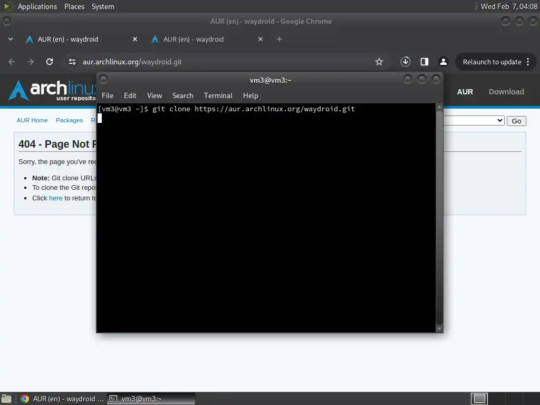Image resolution: width=540 pixels, height=405 pixels.
Task: Bookmark this page with the star icon
Action: (x=379, y=62)
